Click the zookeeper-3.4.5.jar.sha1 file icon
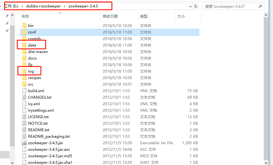The width and height of the screenshot is (273, 165). pyautogui.click(x=24, y=162)
